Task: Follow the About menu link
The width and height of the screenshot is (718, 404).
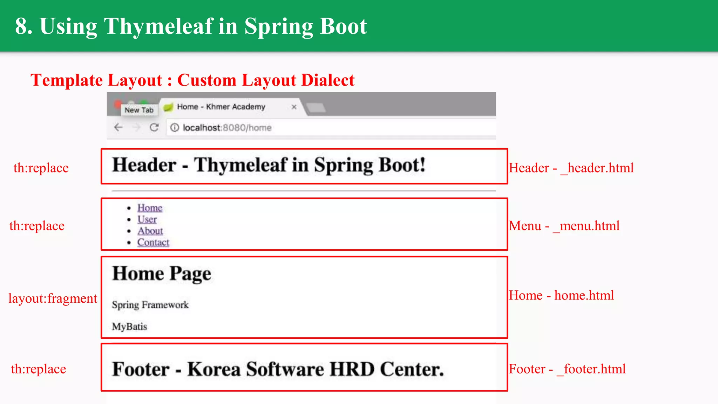Action: pyautogui.click(x=150, y=231)
